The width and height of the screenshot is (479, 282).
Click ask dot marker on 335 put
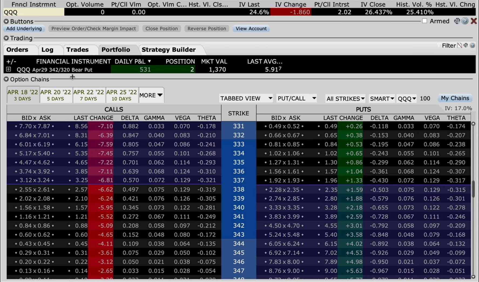click(x=302, y=162)
